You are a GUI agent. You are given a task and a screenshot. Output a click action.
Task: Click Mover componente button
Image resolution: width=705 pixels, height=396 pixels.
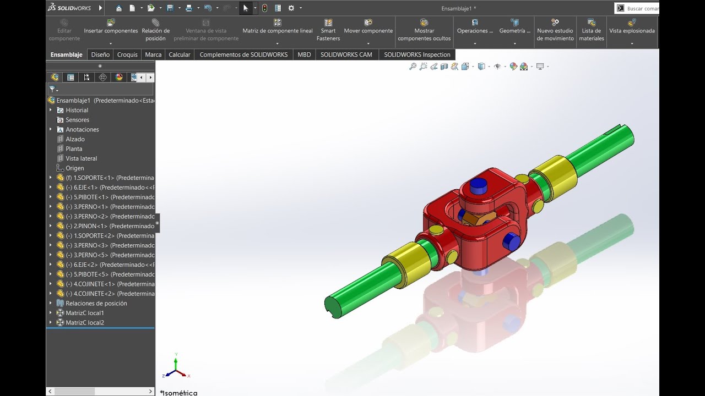point(368,27)
